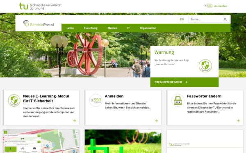This screenshot has height=153, width=246.
Task: Open the campus map thumbnail
Action: point(41,141)
